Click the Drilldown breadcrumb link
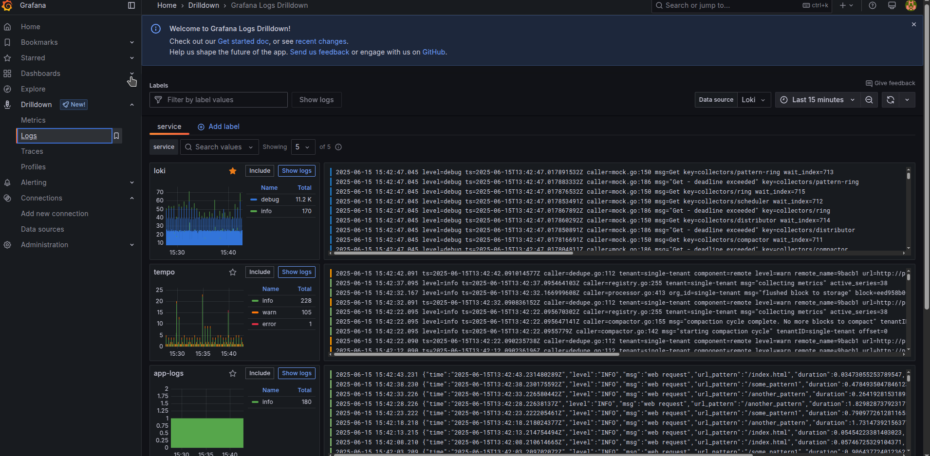 pyautogui.click(x=204, y=5)
